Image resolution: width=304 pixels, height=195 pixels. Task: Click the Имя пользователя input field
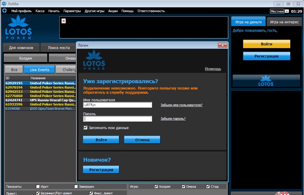pyautogui.click(x=118, y=105)
